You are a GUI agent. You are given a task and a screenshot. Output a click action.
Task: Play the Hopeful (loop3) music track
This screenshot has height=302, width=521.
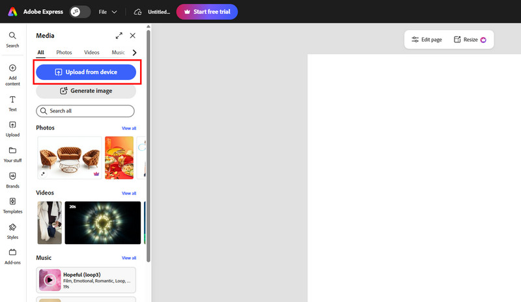(50, 280)
